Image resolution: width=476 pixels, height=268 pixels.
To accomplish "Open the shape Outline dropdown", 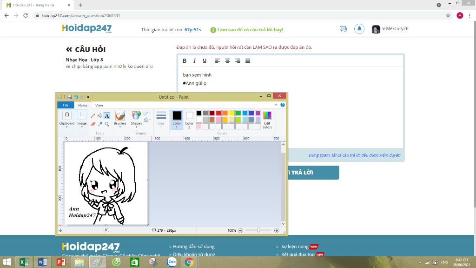I will click(x=146, y=114).
